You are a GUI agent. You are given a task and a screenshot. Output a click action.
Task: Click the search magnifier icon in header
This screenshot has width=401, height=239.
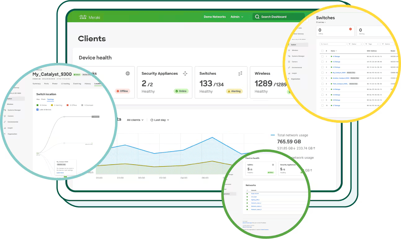click(x=257, y=17)
